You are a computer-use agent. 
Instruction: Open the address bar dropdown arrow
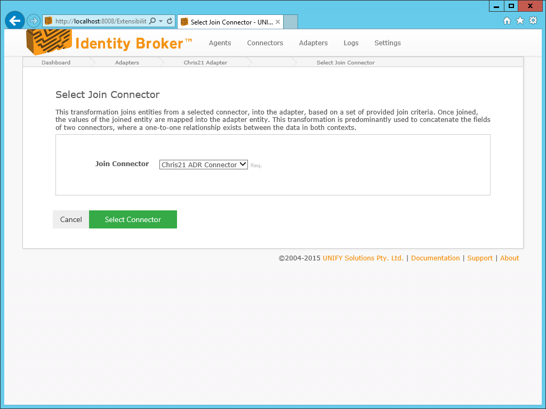pyautogui.click(x=161, y=21)
